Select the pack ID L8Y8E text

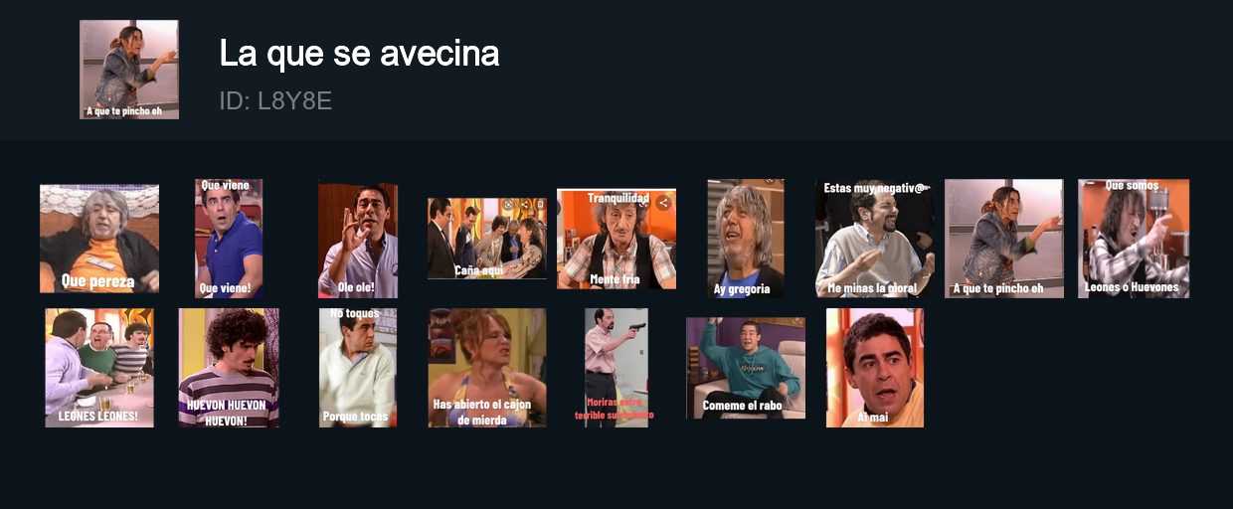point(275,100)
